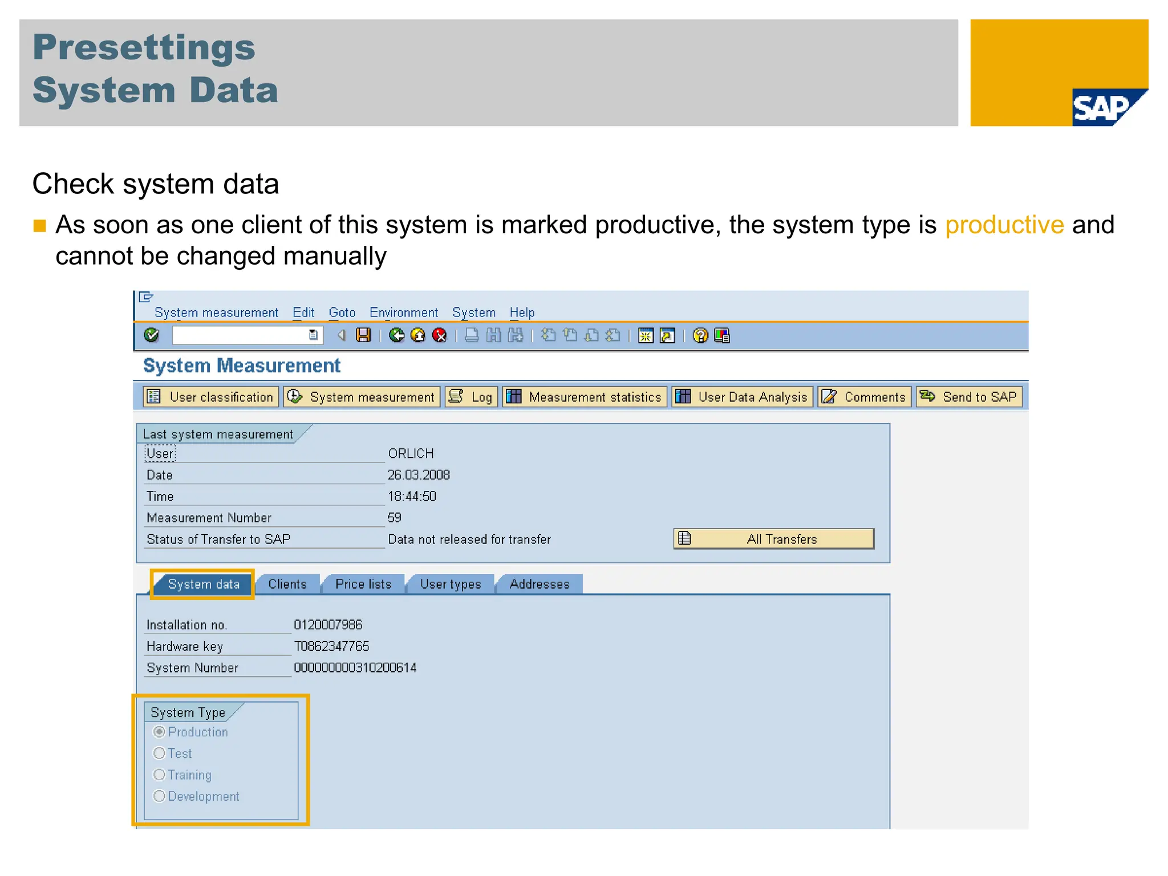Click the status text Data not released for transfer

(469, 539)
